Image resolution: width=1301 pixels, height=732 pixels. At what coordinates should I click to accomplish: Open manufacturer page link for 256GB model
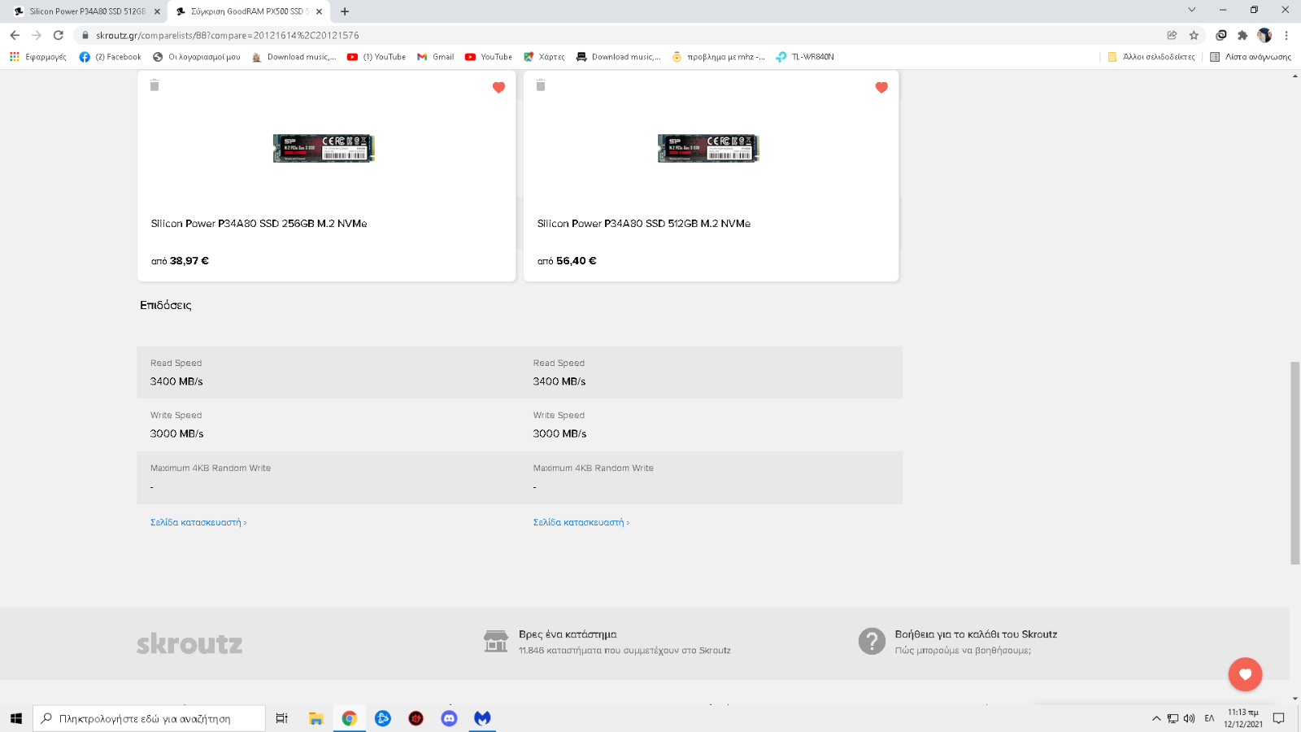[x=198, y=522]
